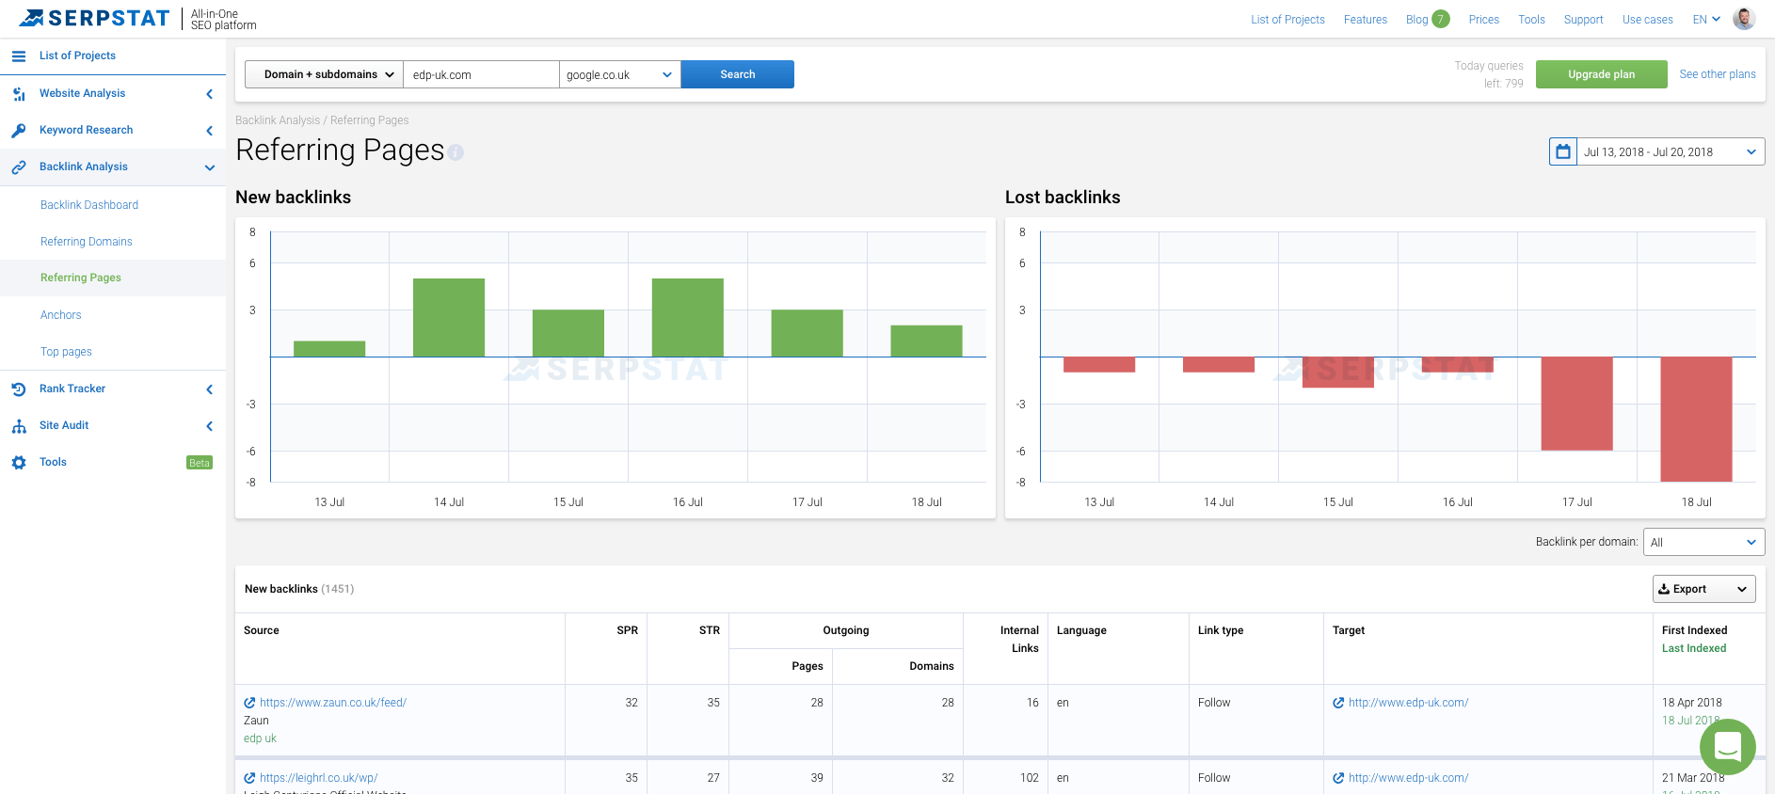
Task: Expand the Site Audit menu chevron
Action: [209, 426]
